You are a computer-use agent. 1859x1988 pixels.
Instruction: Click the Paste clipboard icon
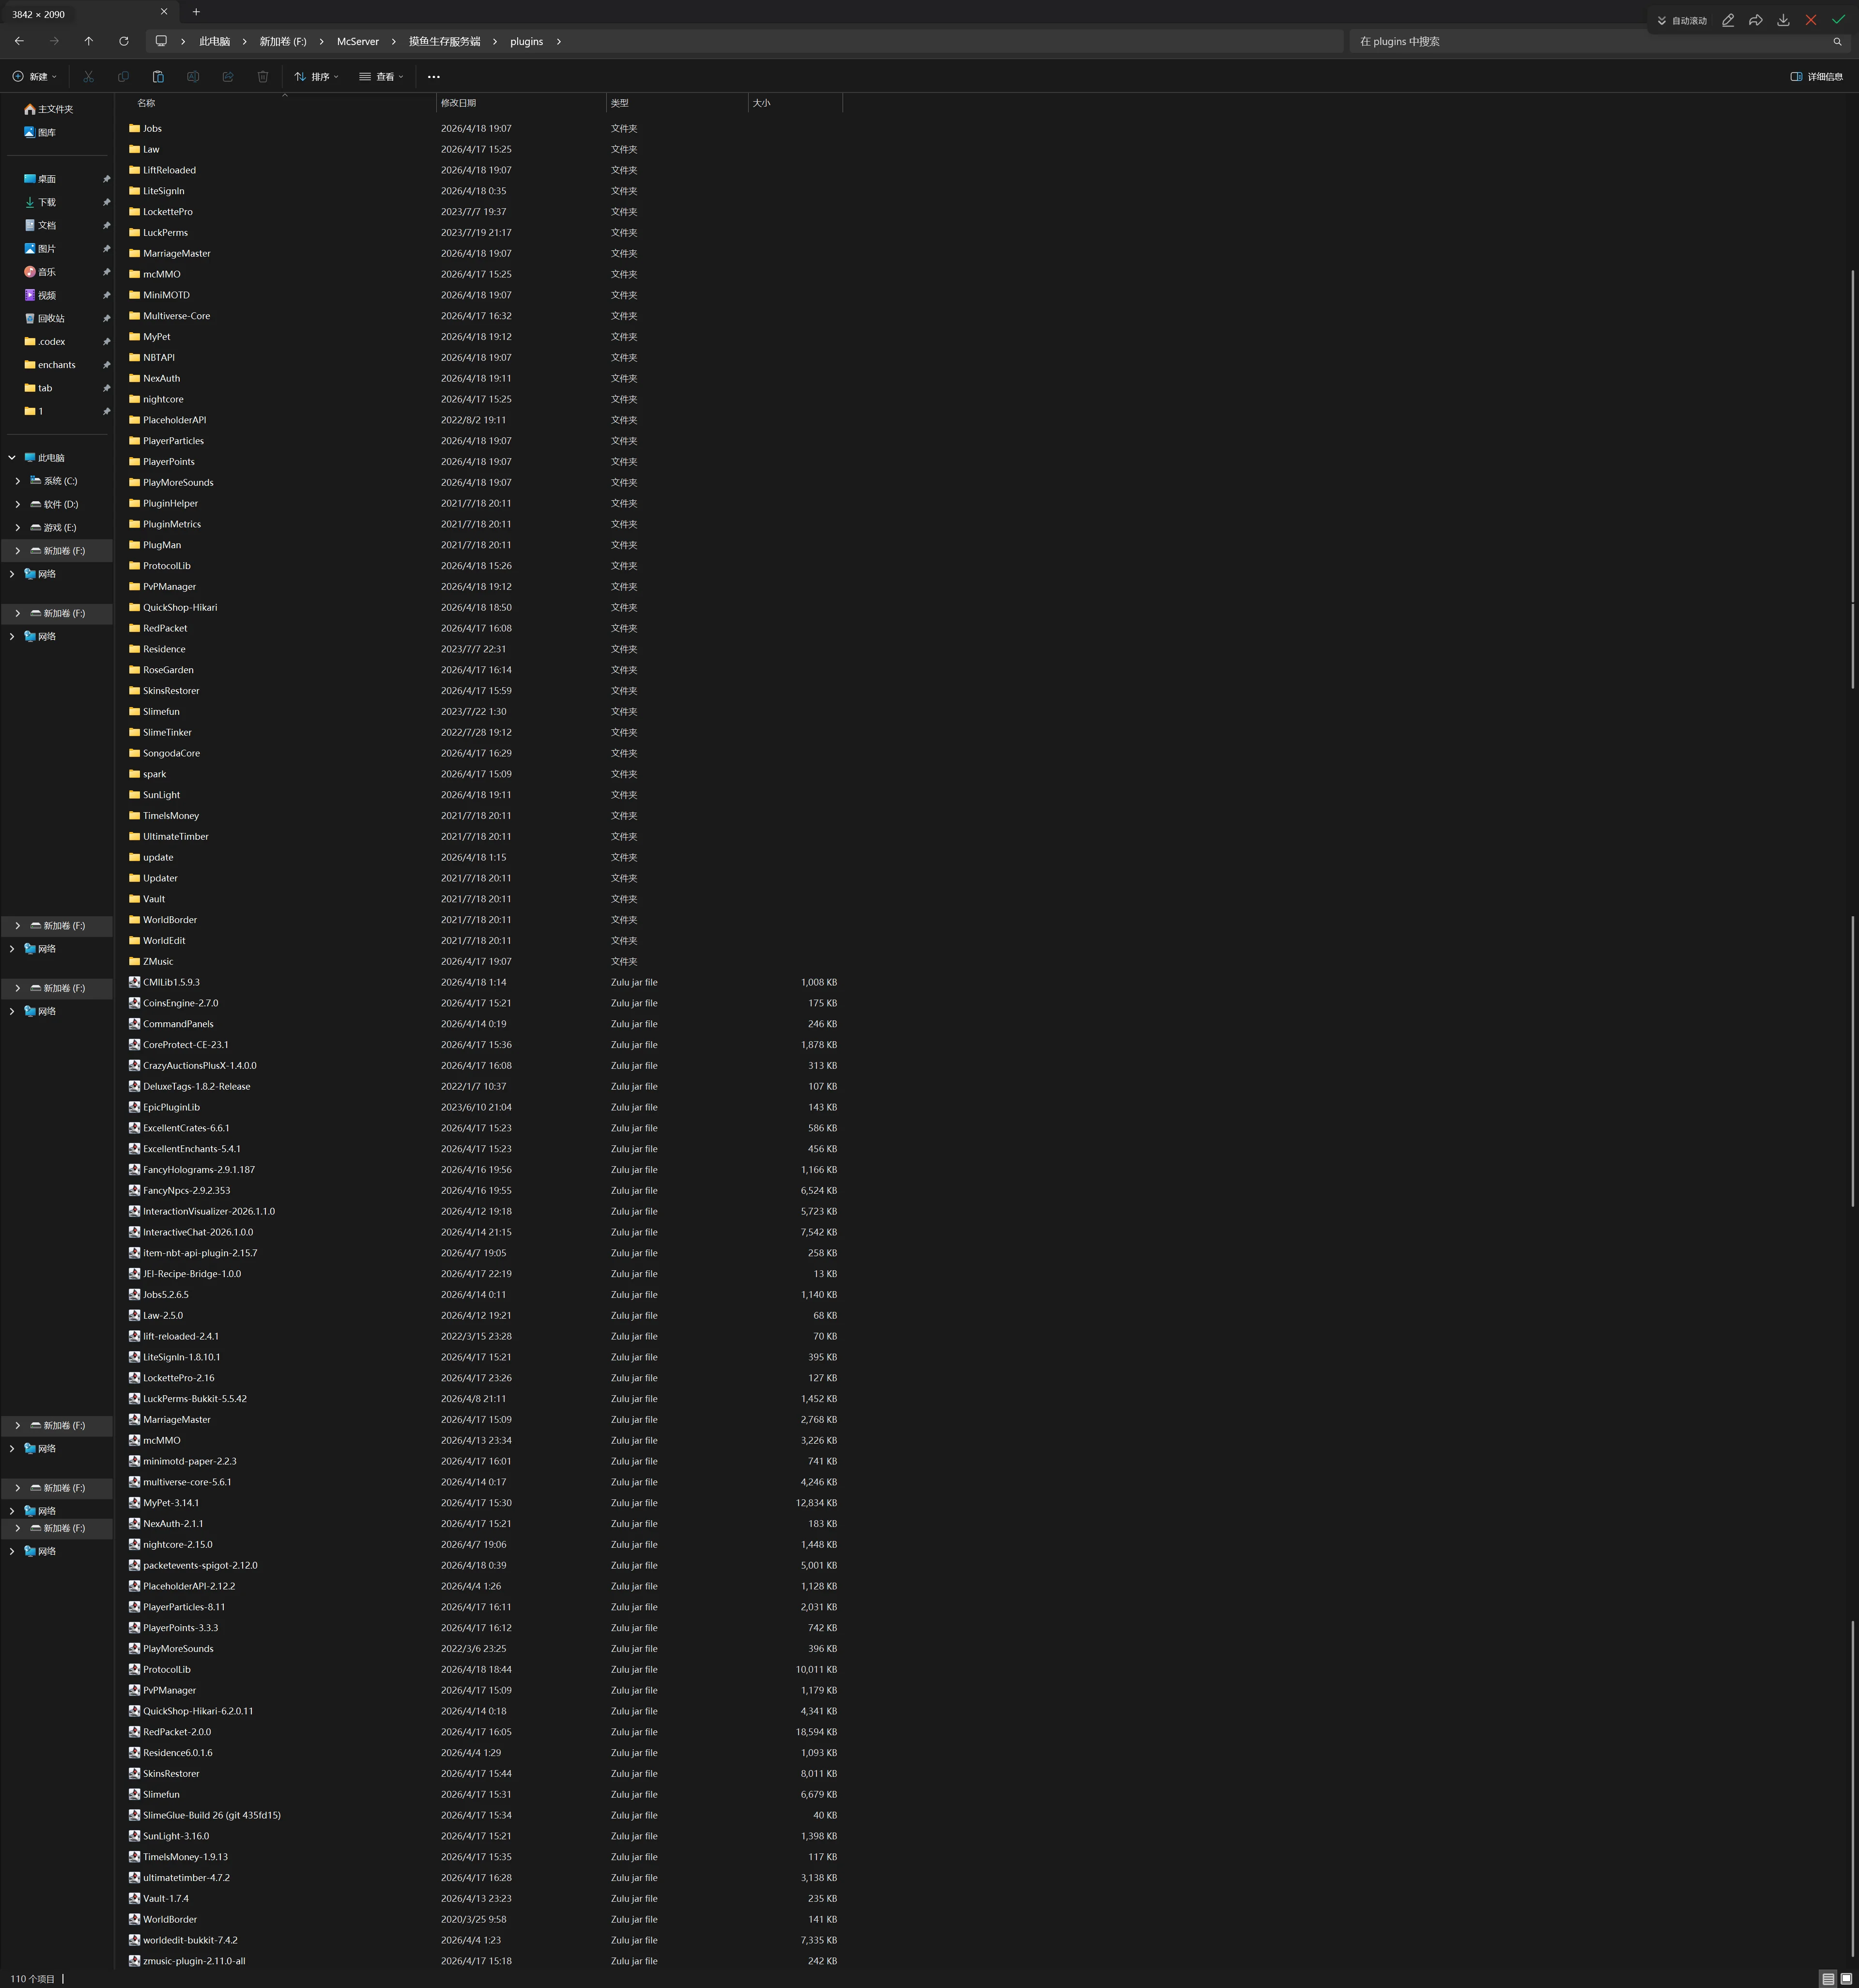click(x=158, y=76)
